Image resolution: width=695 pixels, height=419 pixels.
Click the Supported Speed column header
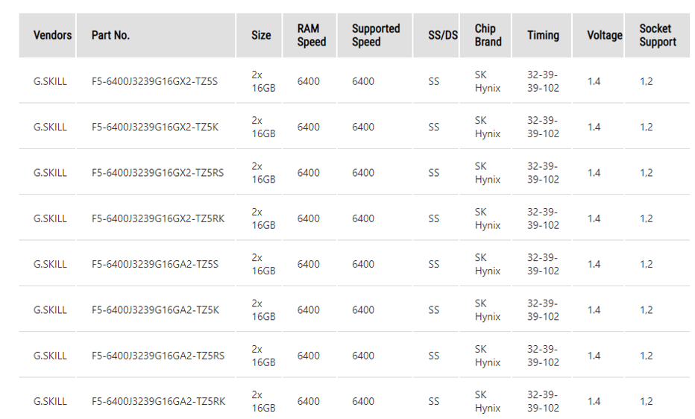pyautogui.click(x=376, y=35)
